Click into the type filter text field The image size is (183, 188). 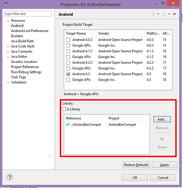28,14
